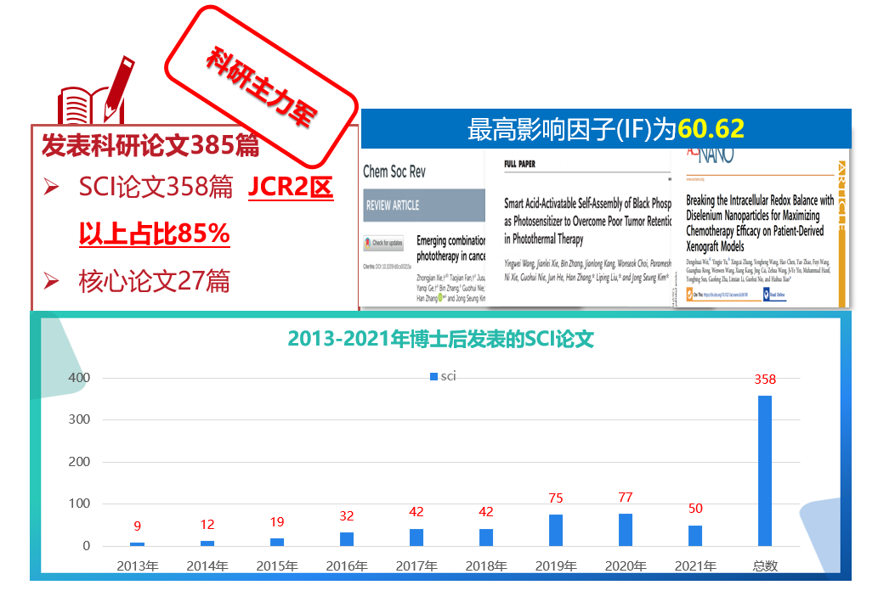
Task: Click the 'Read Online' link
Action: [779, 295]
